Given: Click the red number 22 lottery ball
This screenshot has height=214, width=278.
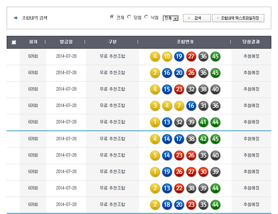Looking at the screenshot, I should click(x=179, y=188).
